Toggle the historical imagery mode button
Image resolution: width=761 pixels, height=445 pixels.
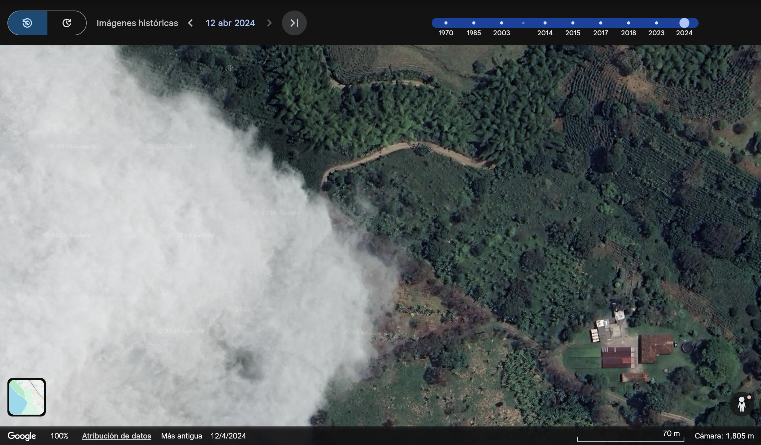coord(27,23)
